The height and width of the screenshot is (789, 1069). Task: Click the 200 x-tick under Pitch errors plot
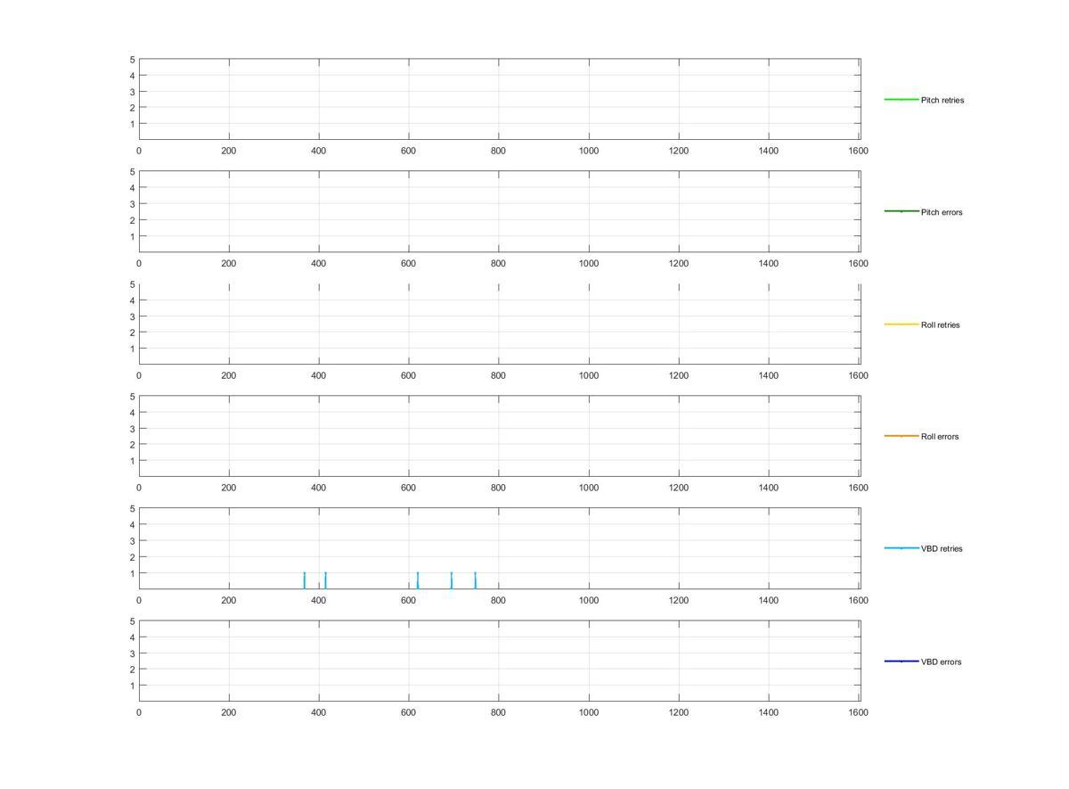228,264
